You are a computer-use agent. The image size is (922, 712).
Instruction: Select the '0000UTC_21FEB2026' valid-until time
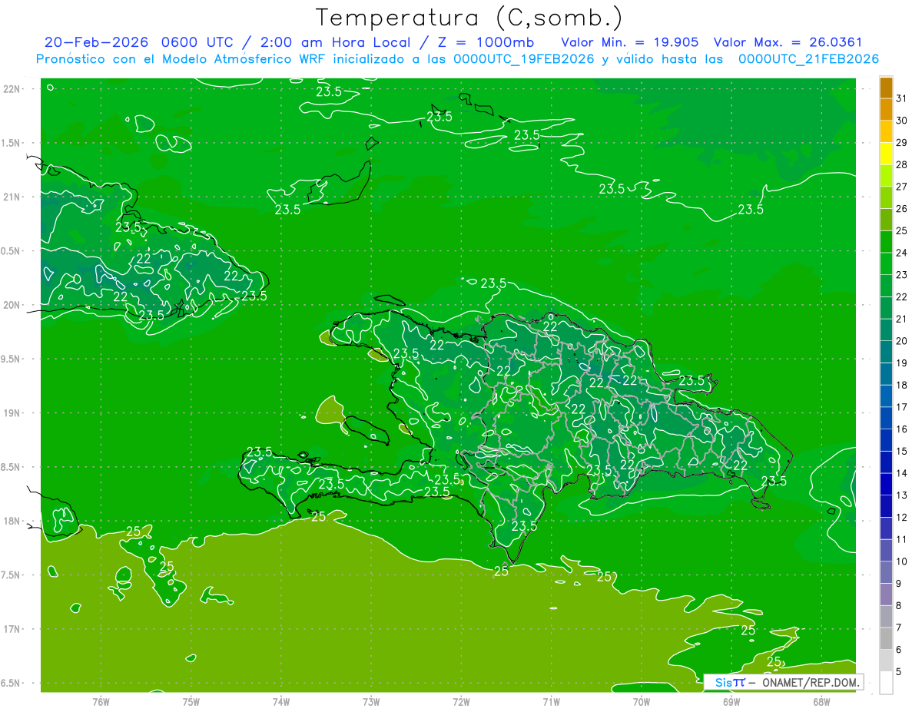[808, 59]
